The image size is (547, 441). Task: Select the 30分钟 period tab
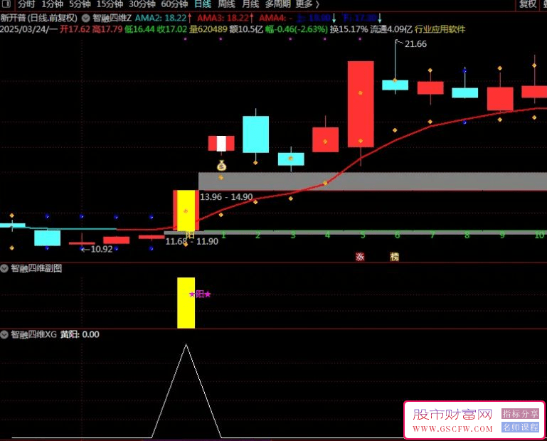point(142,4)
